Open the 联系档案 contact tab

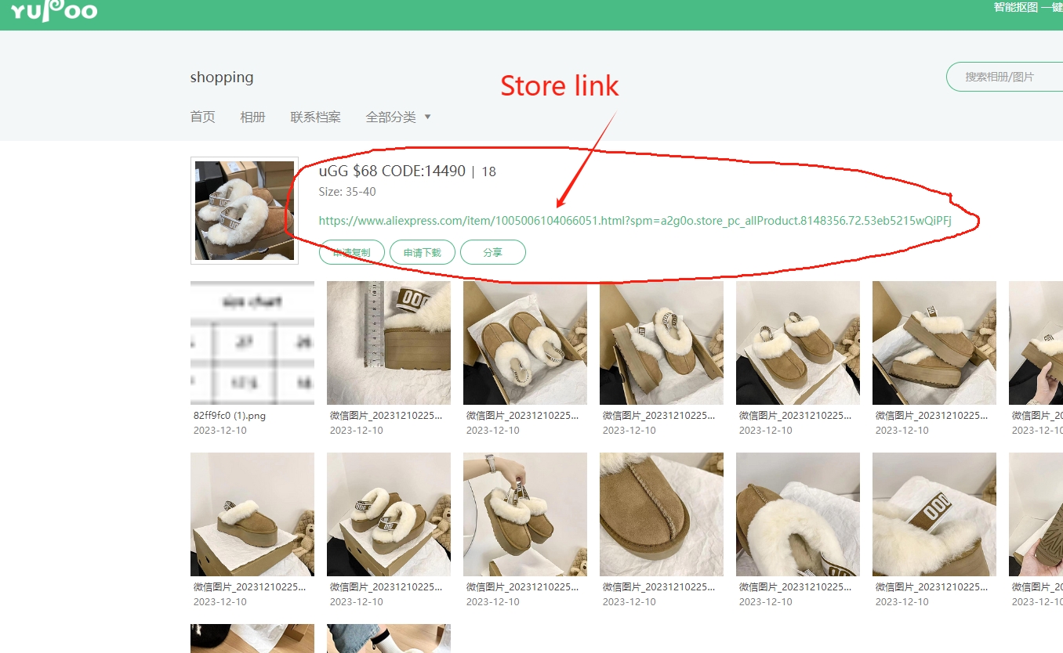[x=315, y=117]
